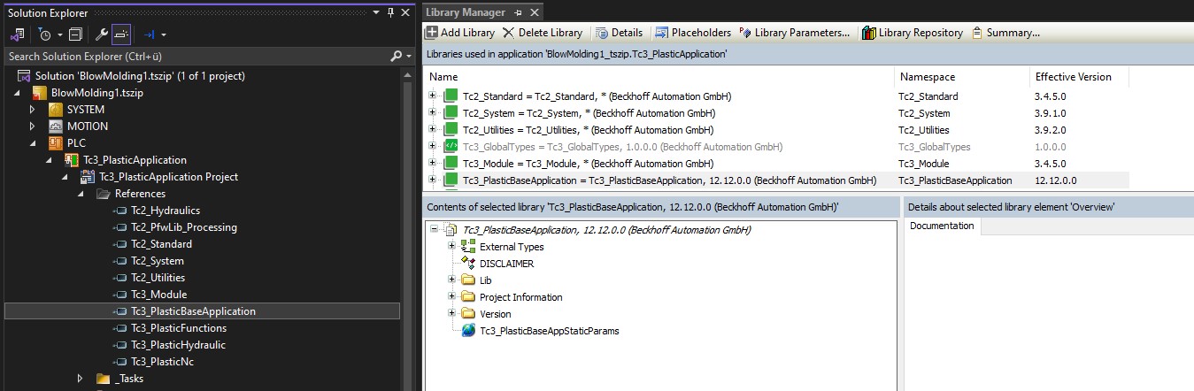
Task: Open the library Summary
Action: 1005,33
